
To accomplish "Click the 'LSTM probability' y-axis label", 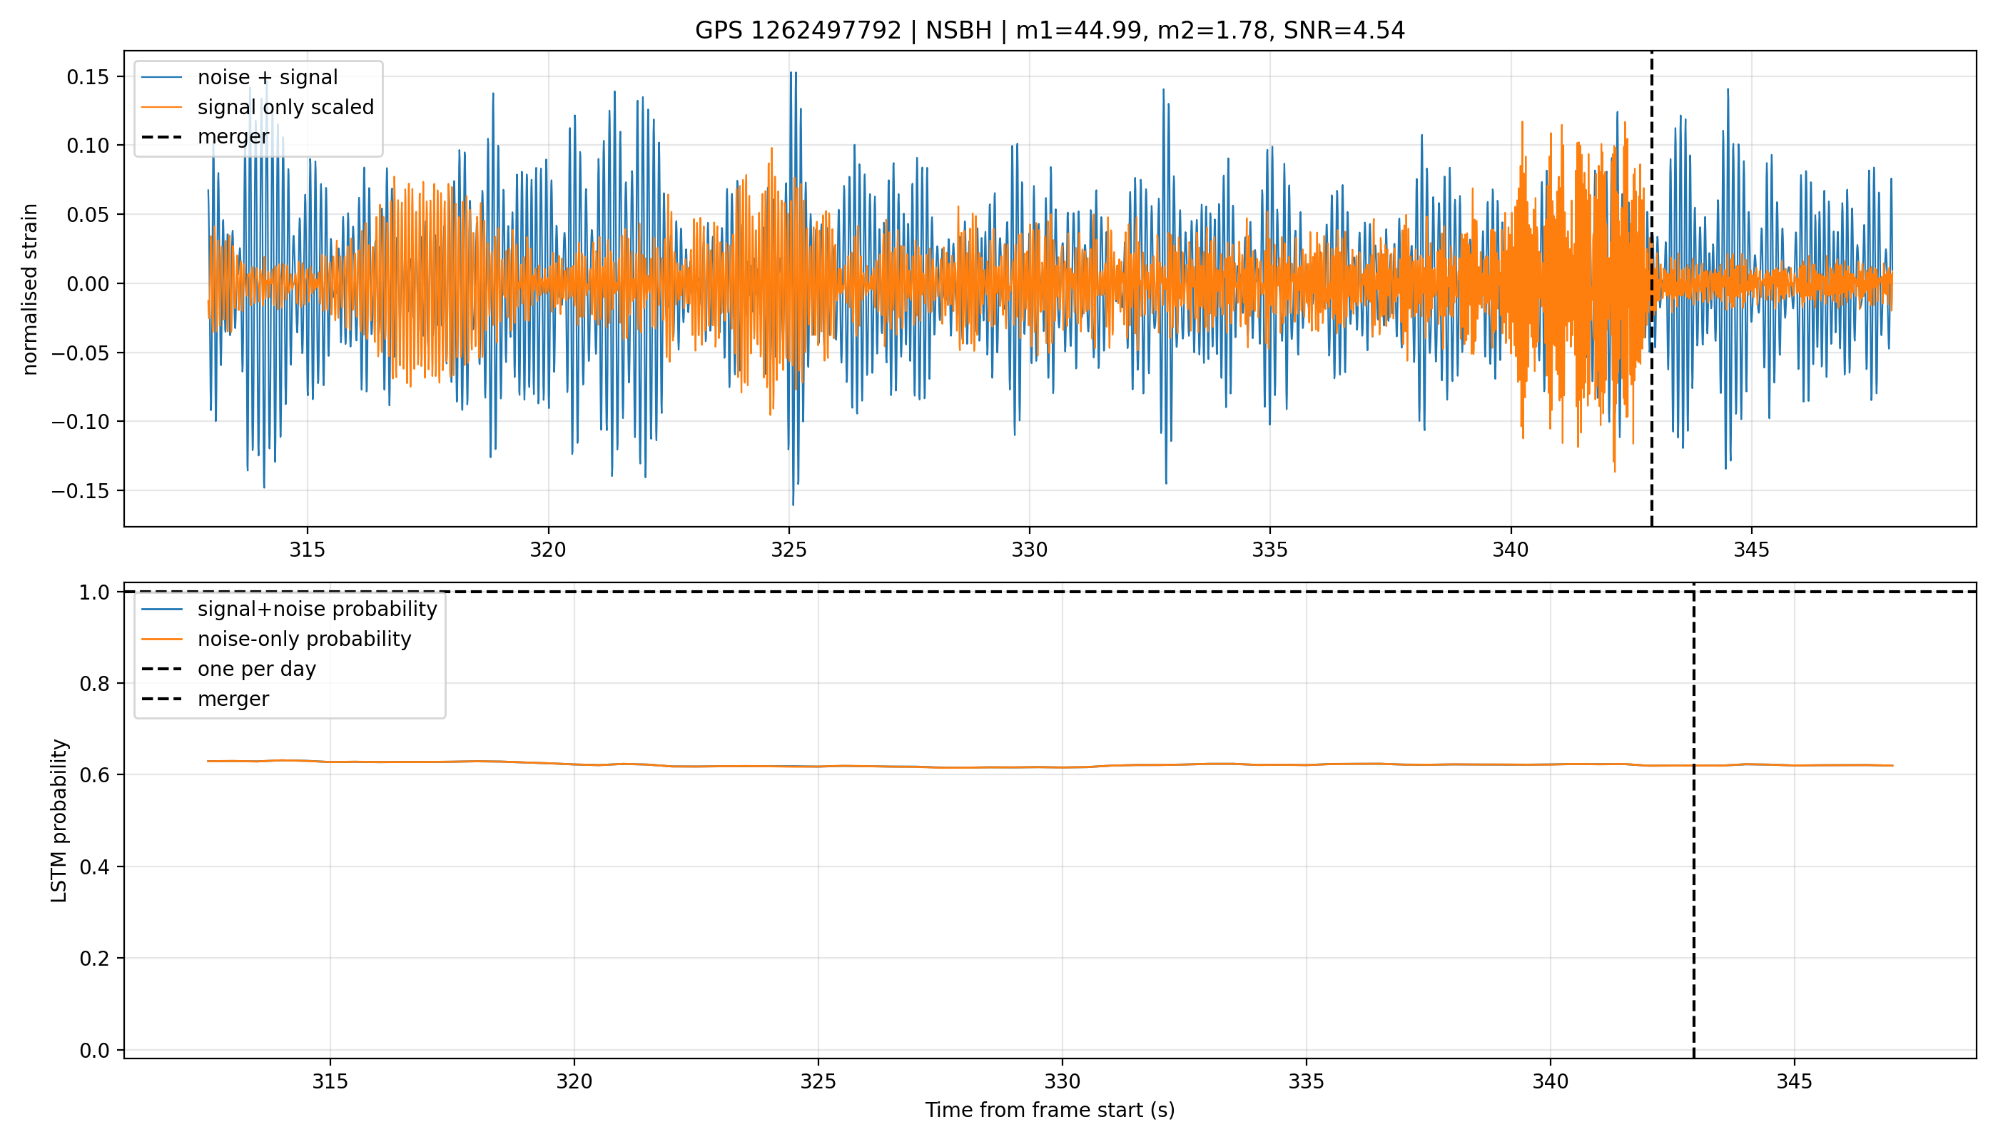I will click(59, 820).
